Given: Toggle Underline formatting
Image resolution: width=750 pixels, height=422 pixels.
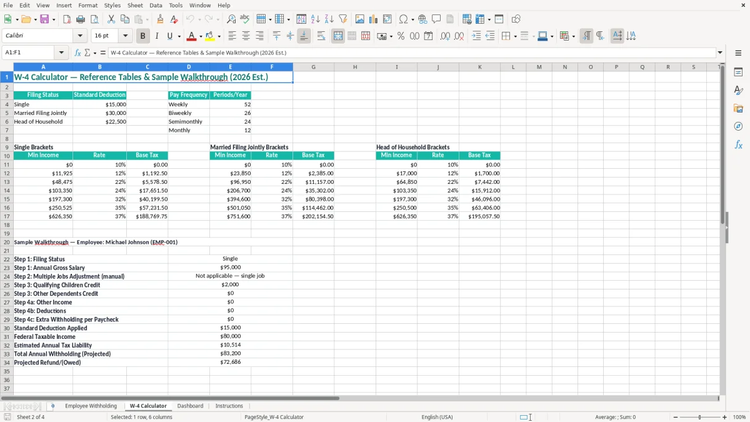Looking at the screenshot, I should 169,36.
